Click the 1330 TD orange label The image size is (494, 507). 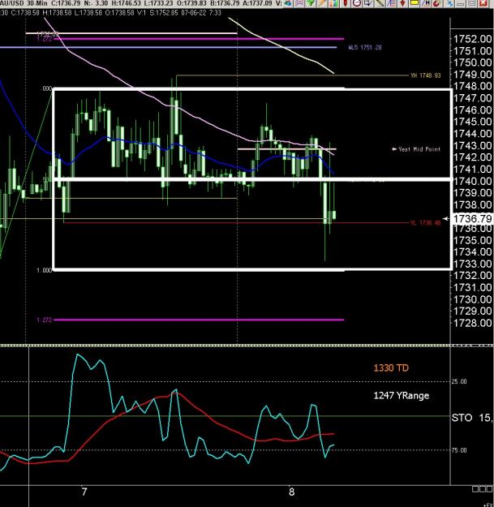[391, 368]
